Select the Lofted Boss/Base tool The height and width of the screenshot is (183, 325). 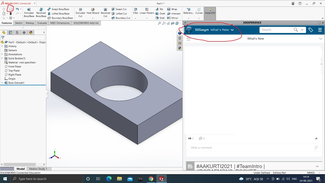point(59,14)
